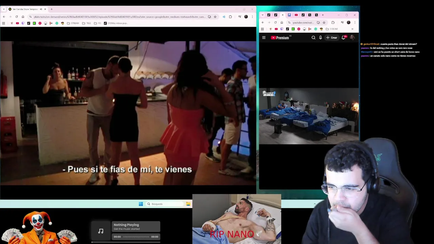Open Windows Start menu
The image size is (434, 244).
point(141,204)
